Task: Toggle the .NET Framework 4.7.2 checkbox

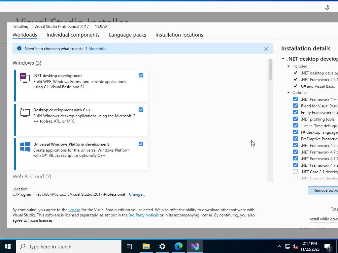Action: click(x=295, y=165)
